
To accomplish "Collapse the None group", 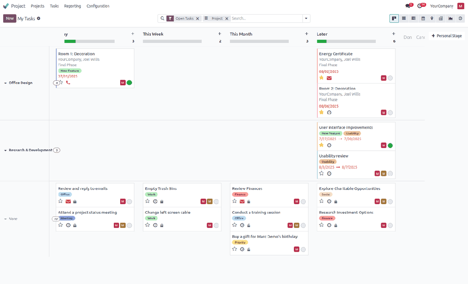I will [x=5, y=219].
